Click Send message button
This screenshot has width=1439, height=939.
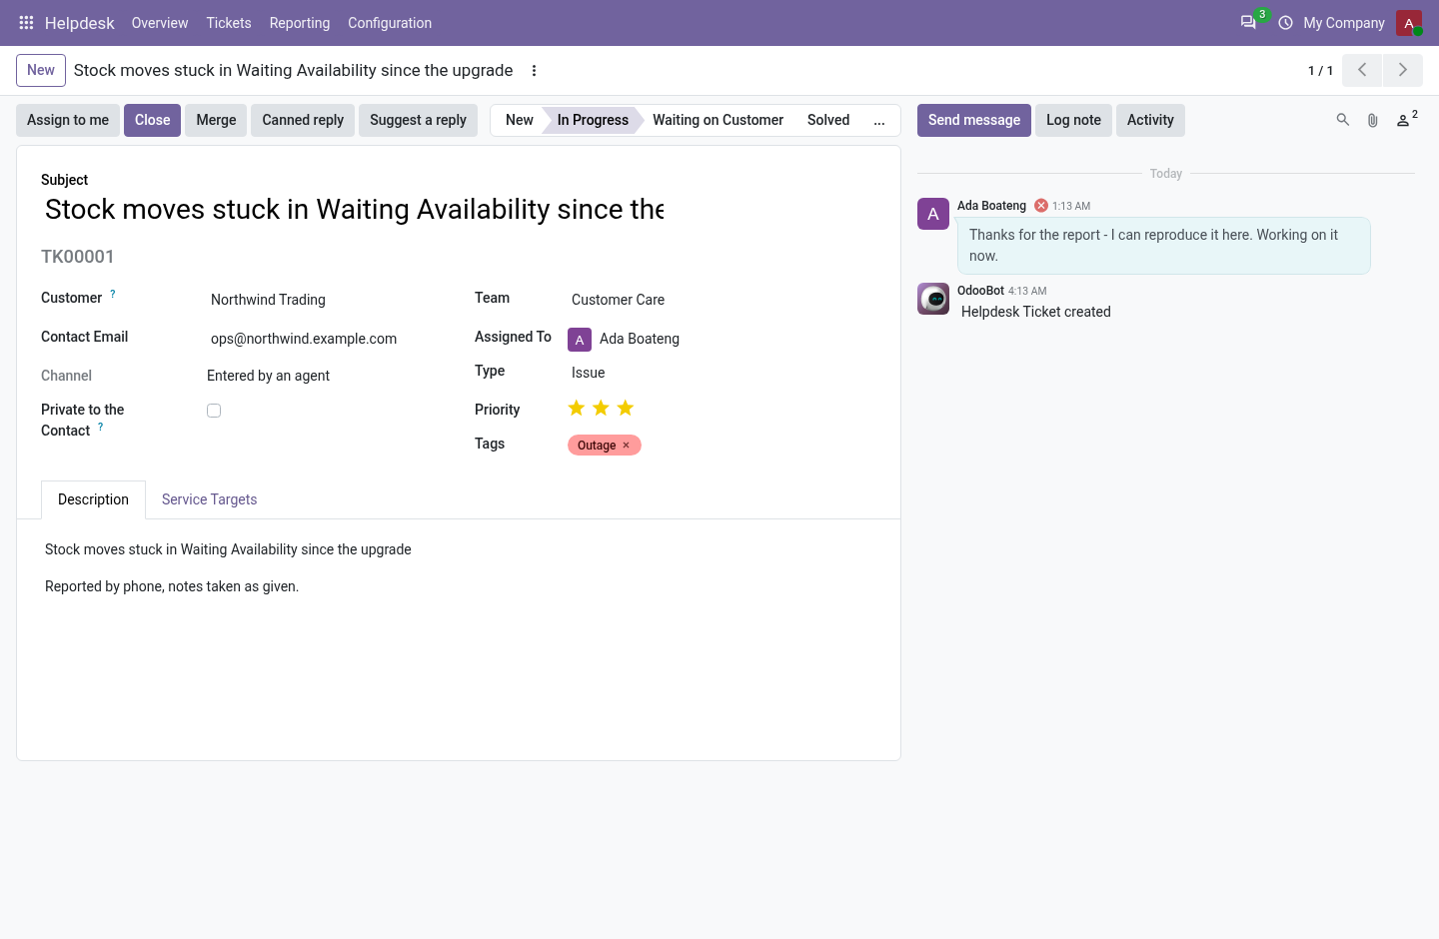(974, 120)
